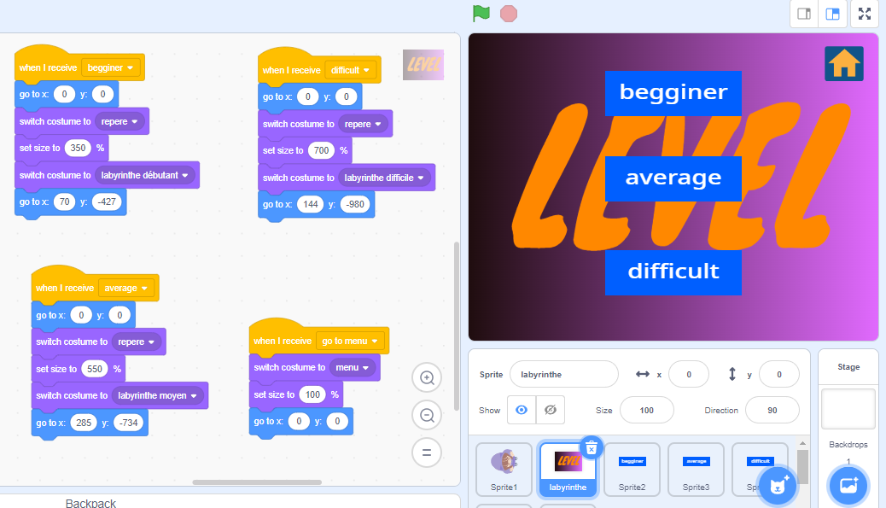Reset workspace zoom with equals button
Screen dimensions: 886x508
click(x=427, y=453)
